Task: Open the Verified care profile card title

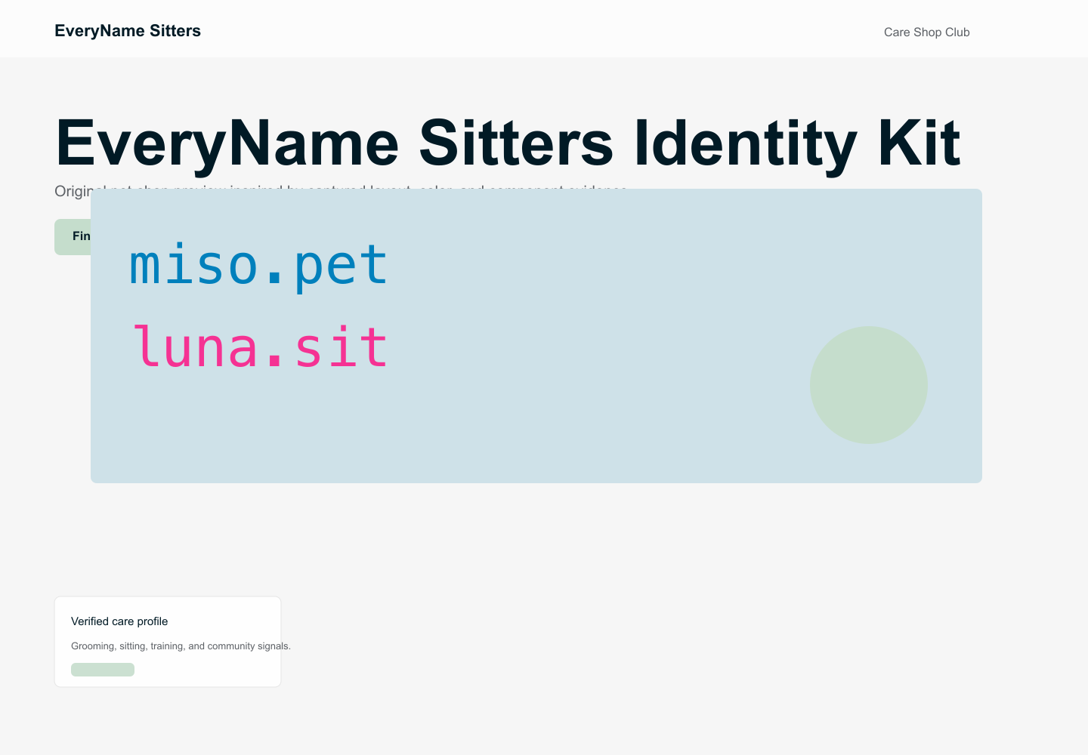Action: [119, 621]
